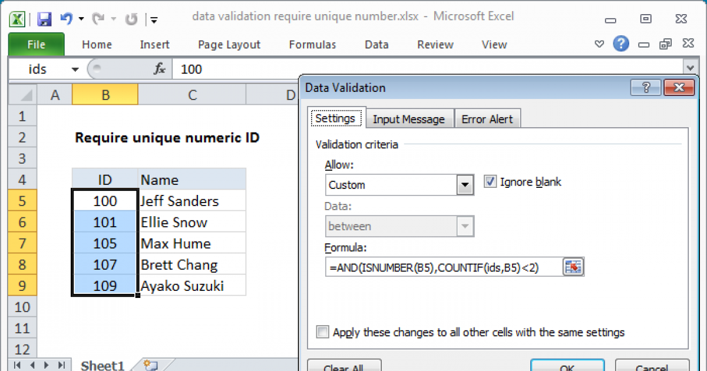
Task: Switch to the Input Message tab
Action: click(x=409, y=118)
